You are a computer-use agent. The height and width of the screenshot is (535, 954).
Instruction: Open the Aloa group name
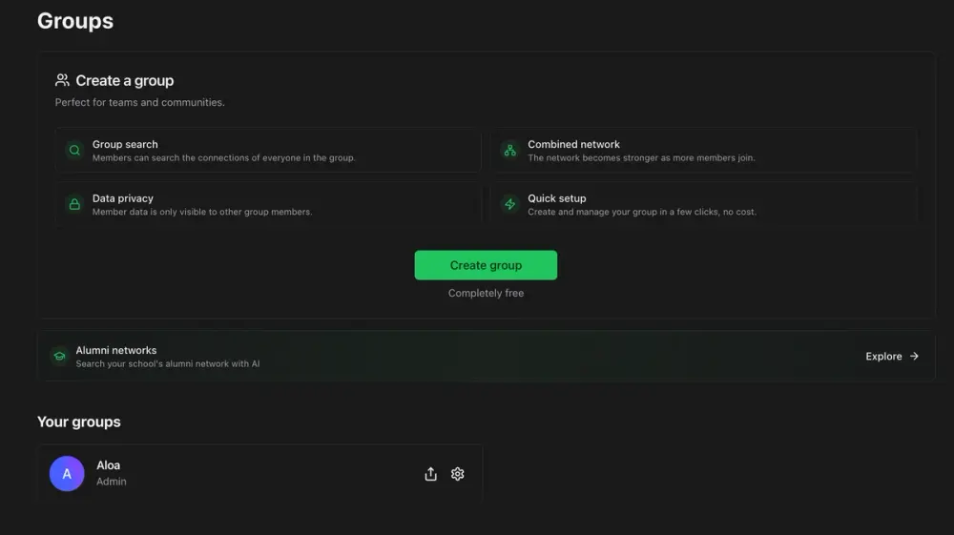coord(109,465)
